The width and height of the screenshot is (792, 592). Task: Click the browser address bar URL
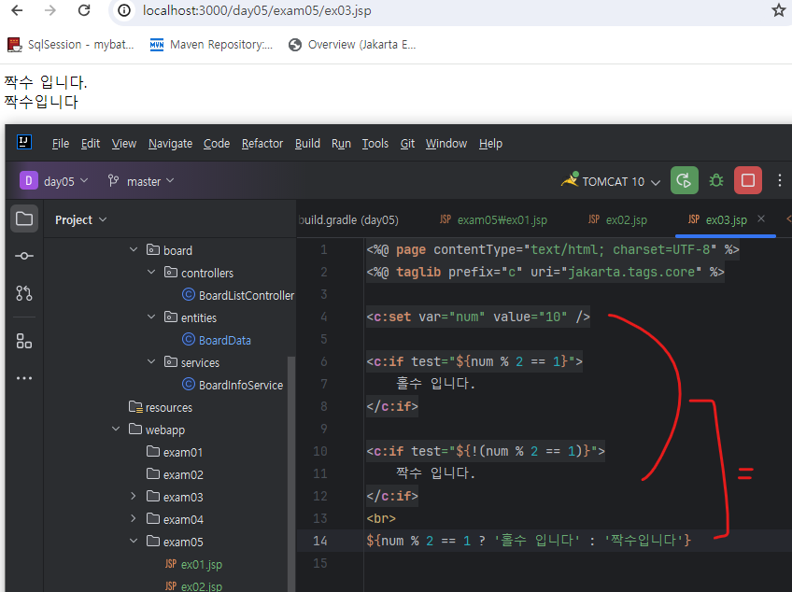(257, 10)
